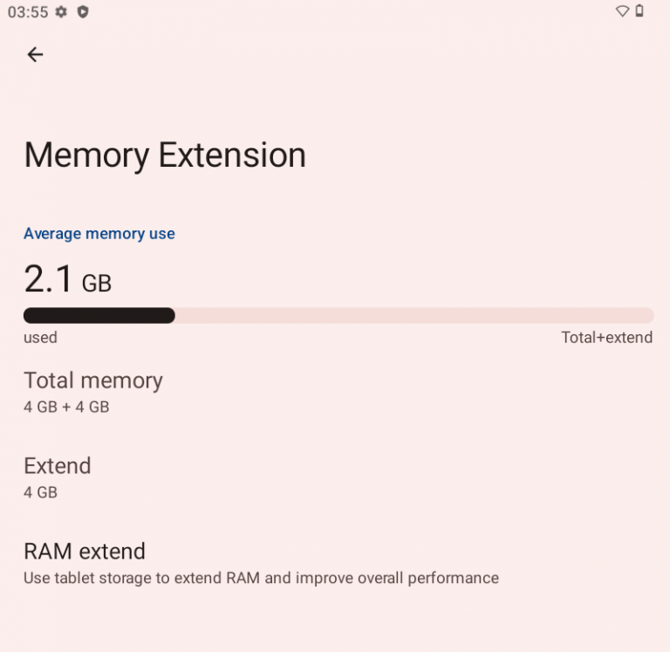670x652 pixels.
Task: Click the unfilled part of memory bar
Action: click(414, 315)
